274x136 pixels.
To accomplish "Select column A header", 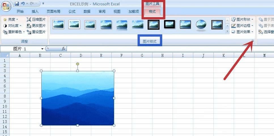I will point(20,55).
